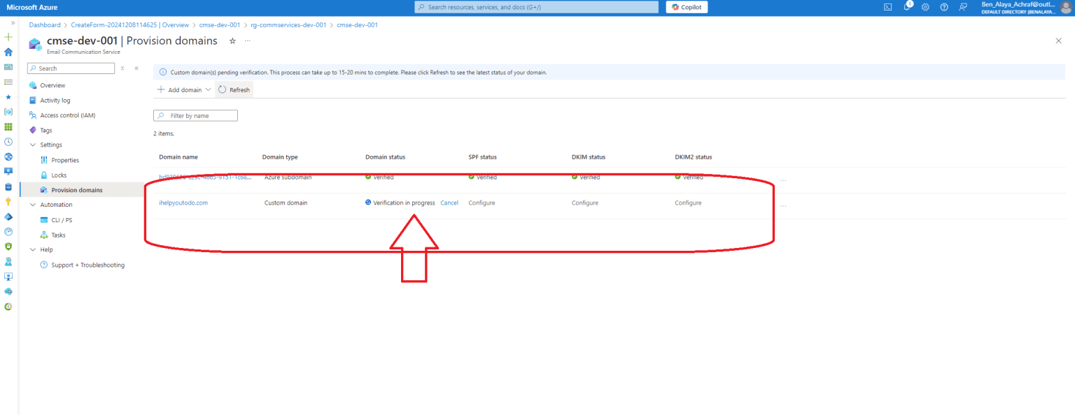This screenshot has width=1075, height=415.
Task: Collapse the service menu with the double chevron
Action: click(136, 68)
